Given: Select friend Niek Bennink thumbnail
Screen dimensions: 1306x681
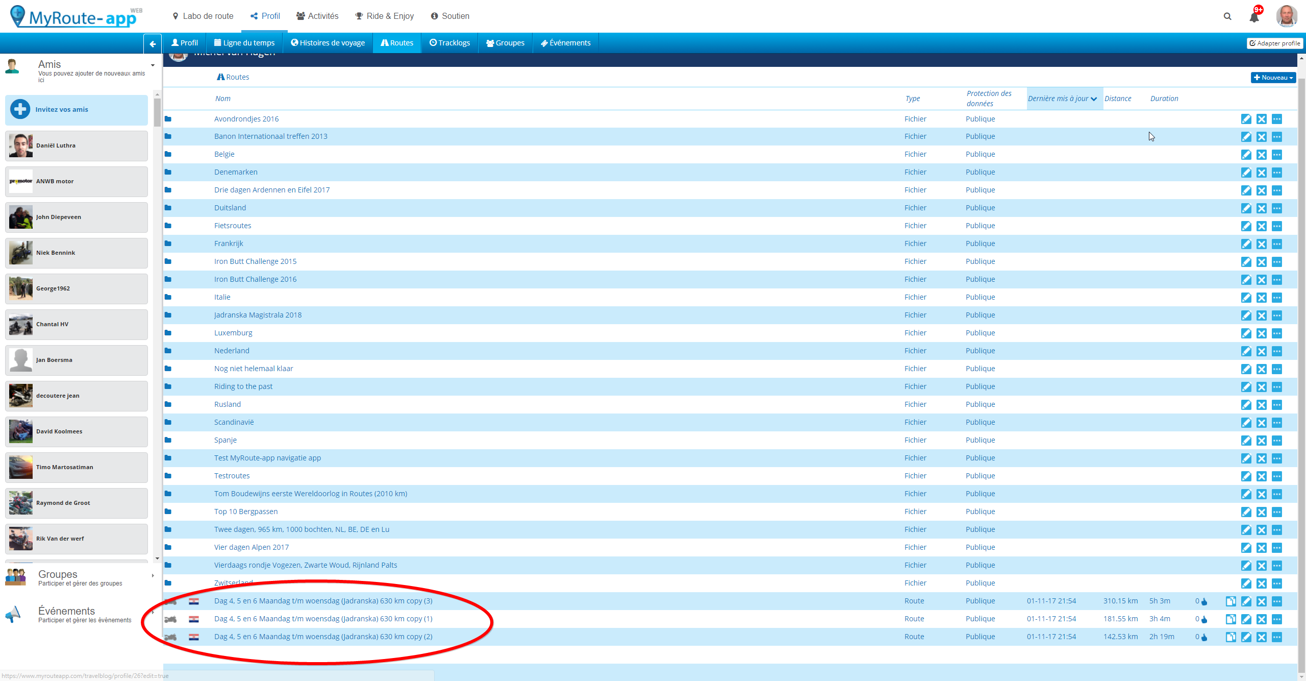Looking at the screenshot, I should point(21,253).
